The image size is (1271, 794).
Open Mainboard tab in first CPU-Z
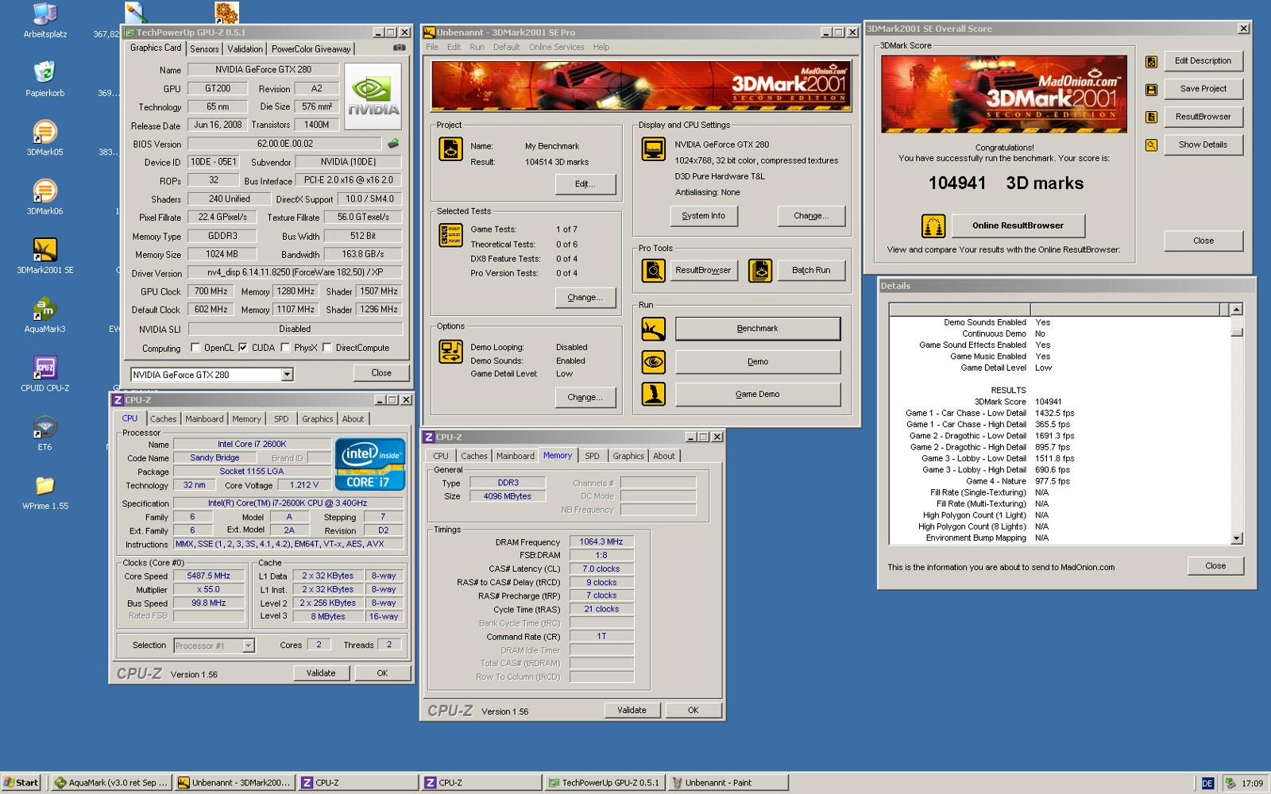coord(204,419)
